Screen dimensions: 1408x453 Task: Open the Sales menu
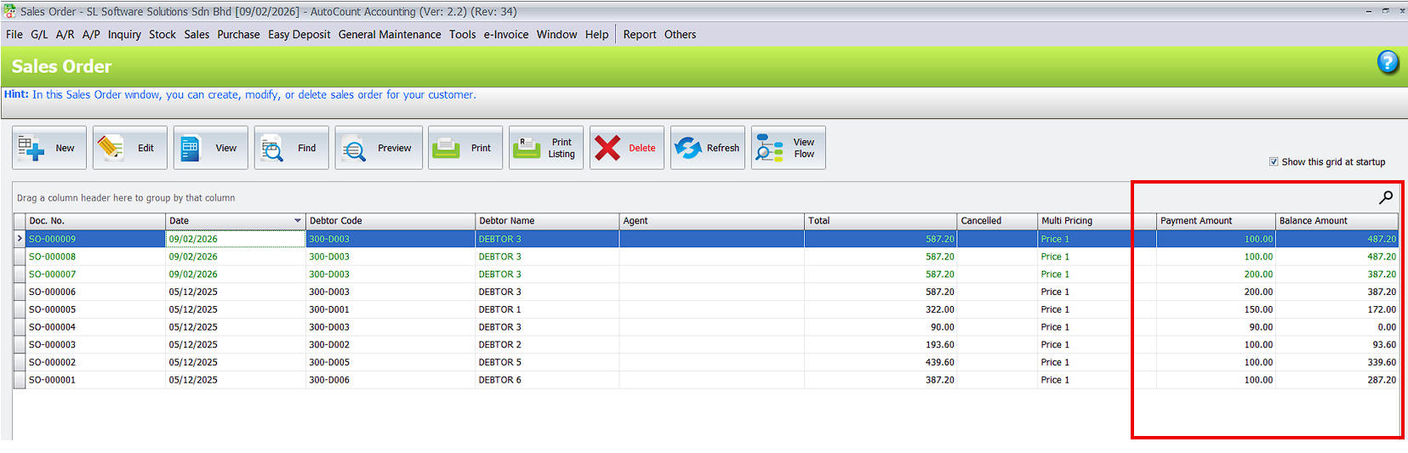197,35
